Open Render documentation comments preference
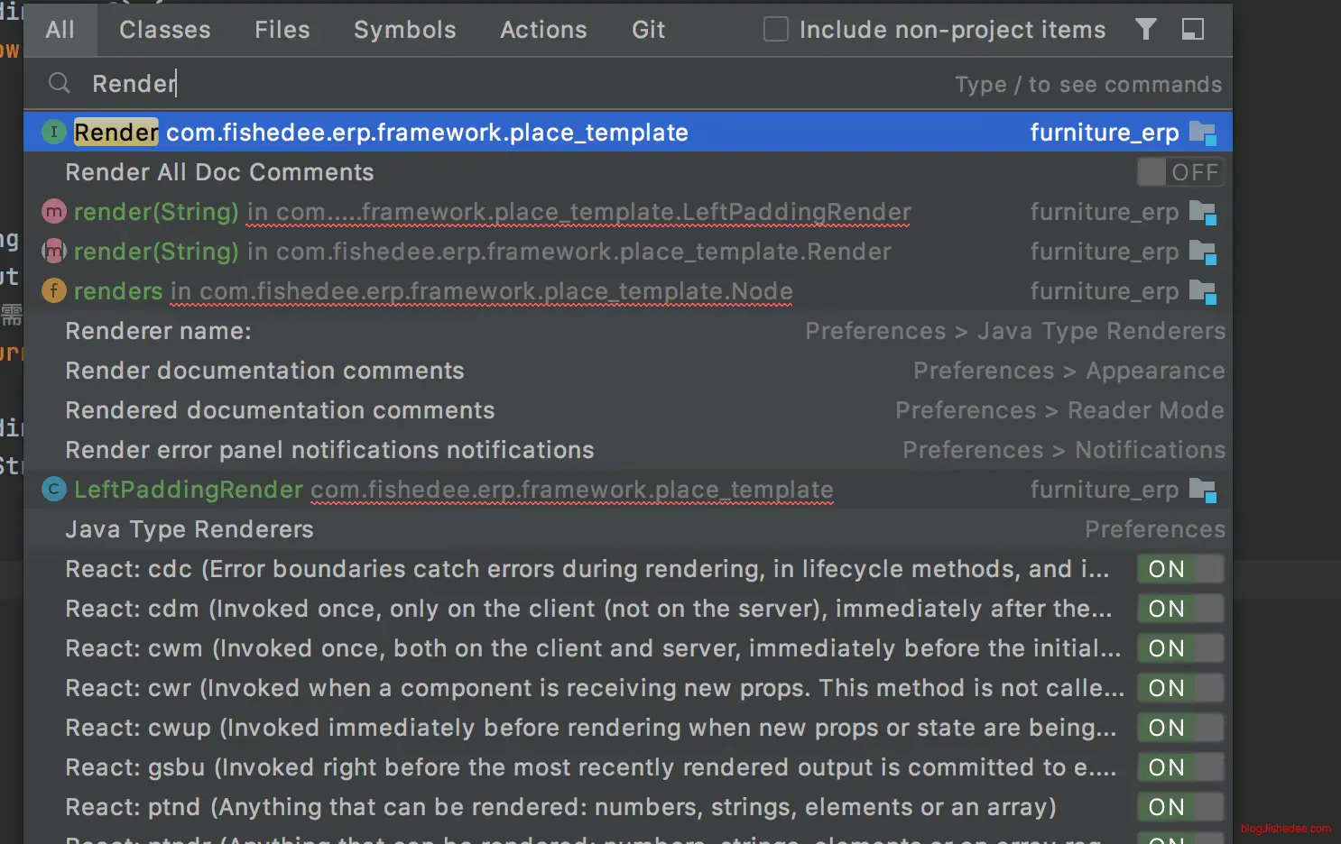Viewport: 1341px width, 844px height. click(264, 371)
